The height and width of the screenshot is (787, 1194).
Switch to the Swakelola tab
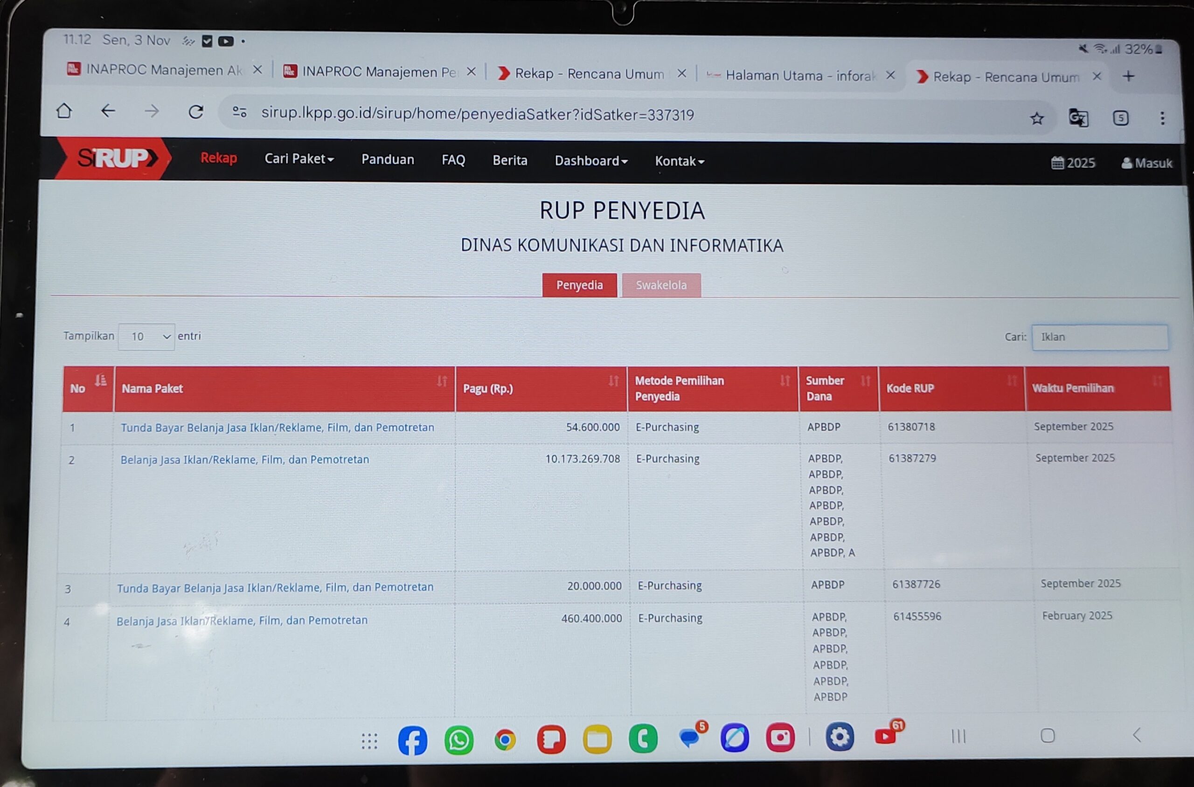pos(661,285)
